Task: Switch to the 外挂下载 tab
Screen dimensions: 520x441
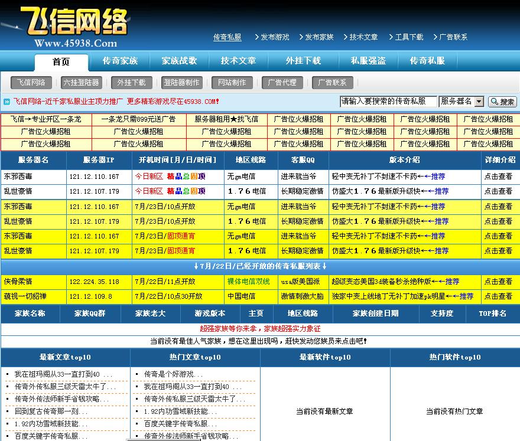Action: (x=304, y=61)
